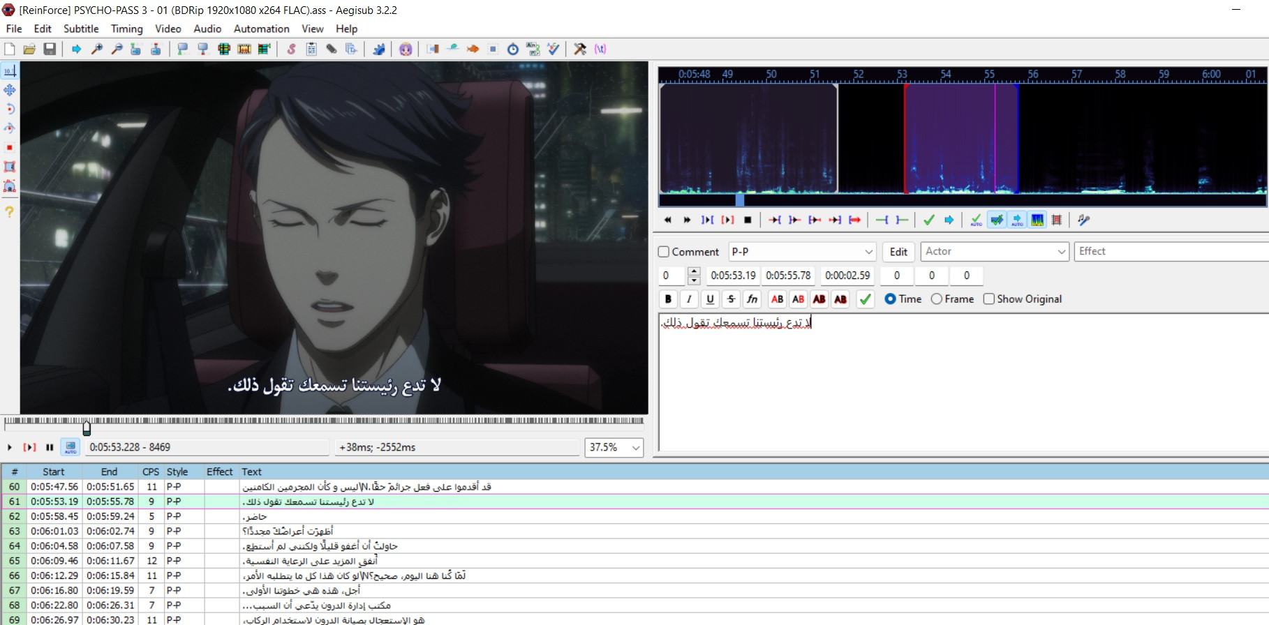Select the standard crosshair video tool
The width and height of the screenshot is (1269, 625).
click(x=10, y=70)
